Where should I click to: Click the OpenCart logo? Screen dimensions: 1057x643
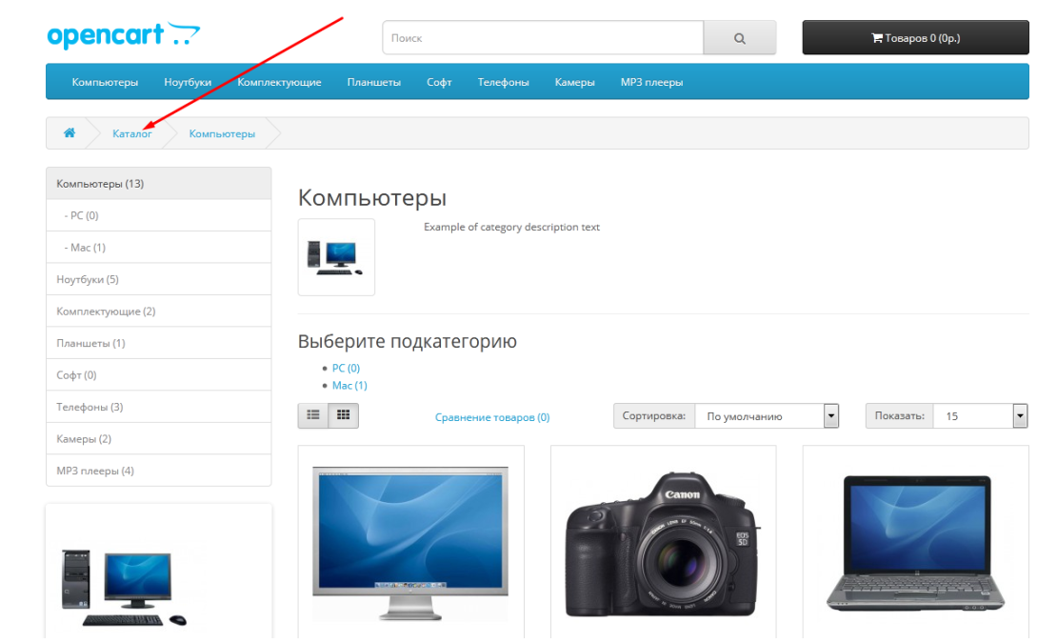(x=123, y=35)
